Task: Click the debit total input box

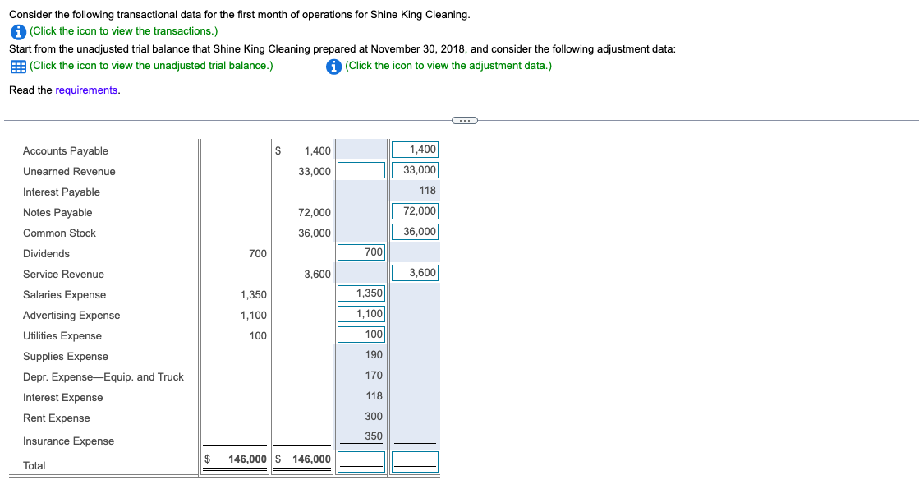Action: [x=361, y=463]
